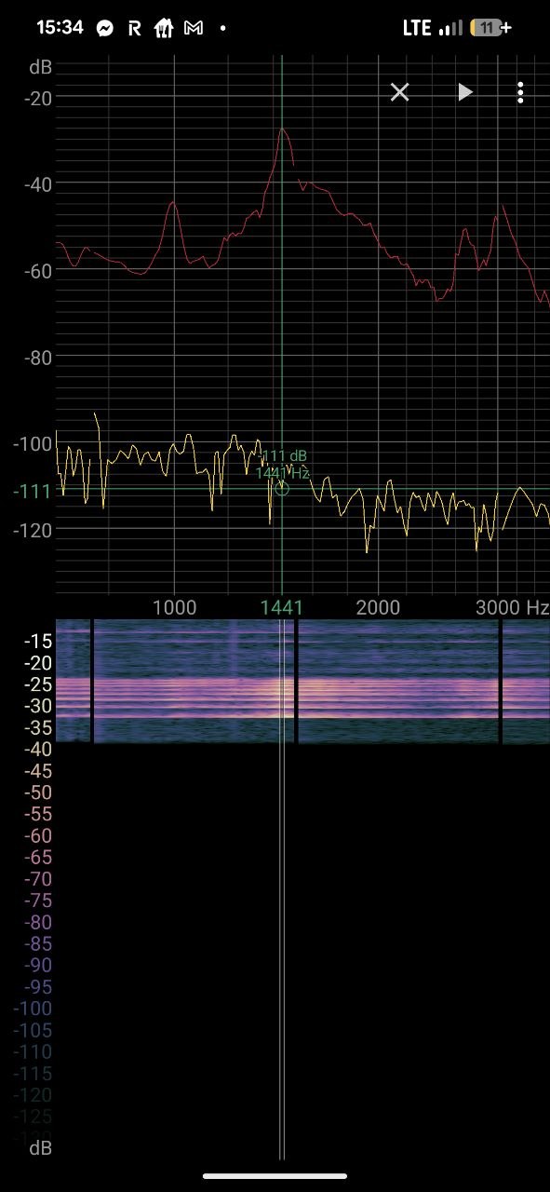Start playback with the play button
Image resolution: width=550 pixels, height=1192 pixels.
click(x=465, y=92)
